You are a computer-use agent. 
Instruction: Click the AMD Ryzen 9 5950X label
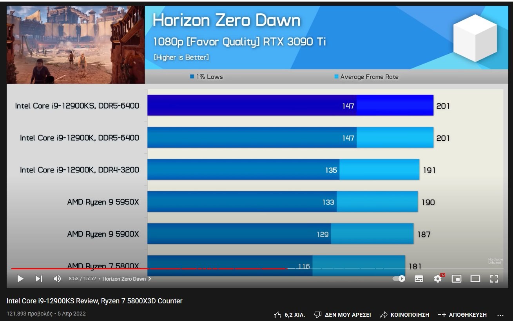[x=103, y=202]
